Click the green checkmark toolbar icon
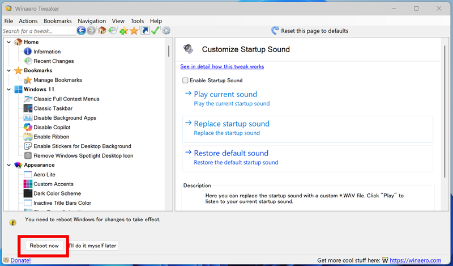Viewport: 453px width, 266px height. click(x=155, y=31)
